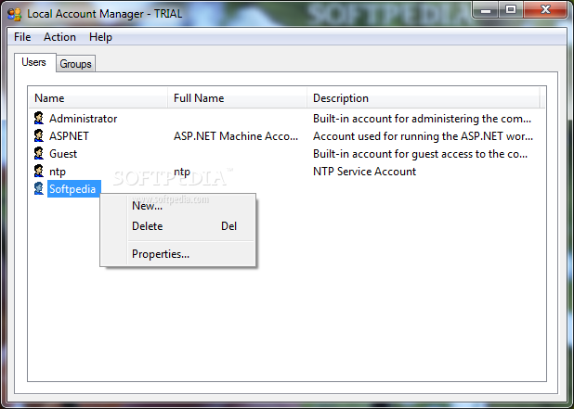Click the Built-in account for guest access description
The height and width of the screenshot is (409, 574).
tap(420, 154)
